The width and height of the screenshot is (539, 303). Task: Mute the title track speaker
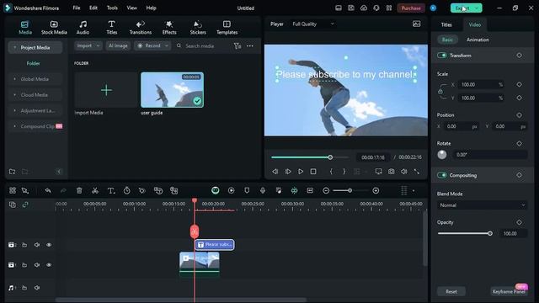(x=37, y=245)
